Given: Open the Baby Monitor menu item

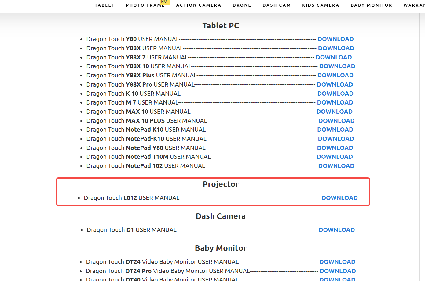Looking at the screenshot, I should point(371,5).
